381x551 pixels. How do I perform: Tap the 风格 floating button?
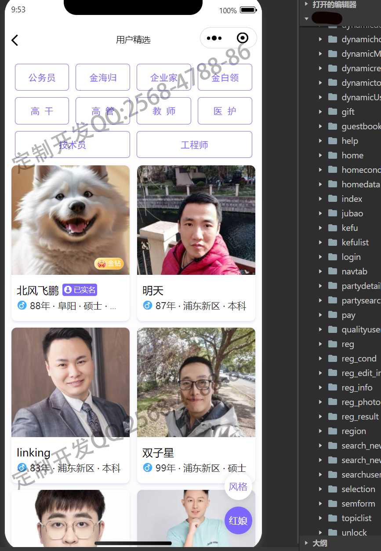click(238, 486)
